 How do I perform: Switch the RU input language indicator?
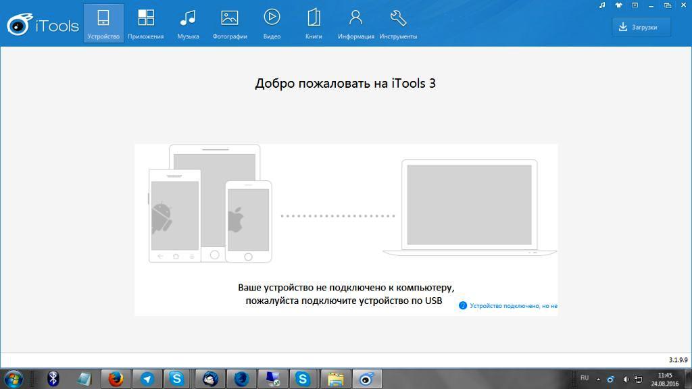click(585, 378)
